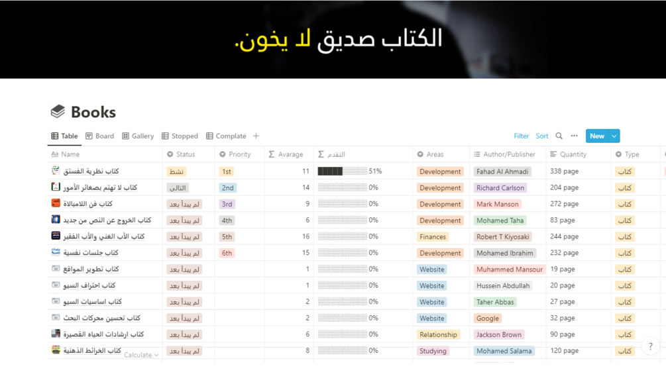Click the Muhammed Mansour author tag
This screenshot has width=666, height=380.
(x=509, y=269)
